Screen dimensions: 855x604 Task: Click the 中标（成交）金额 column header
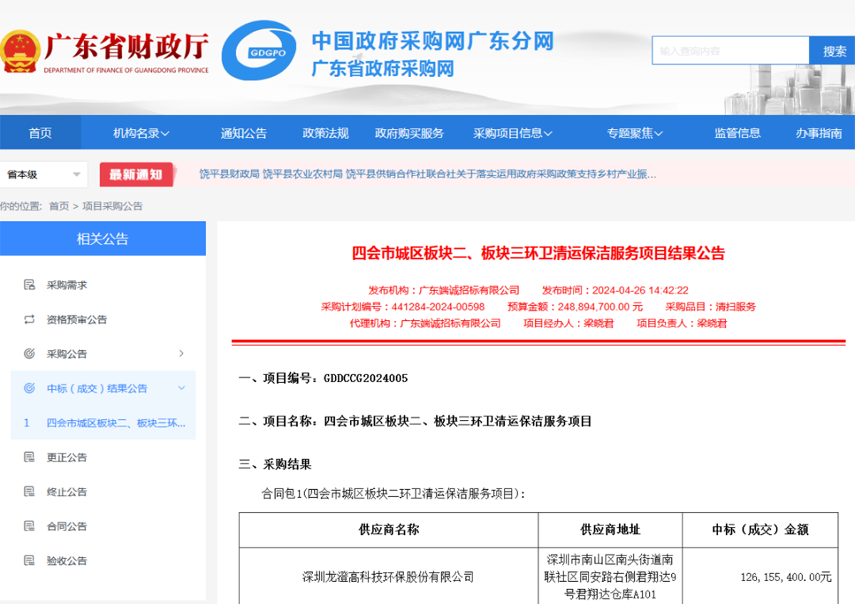[x=760, y=530]
